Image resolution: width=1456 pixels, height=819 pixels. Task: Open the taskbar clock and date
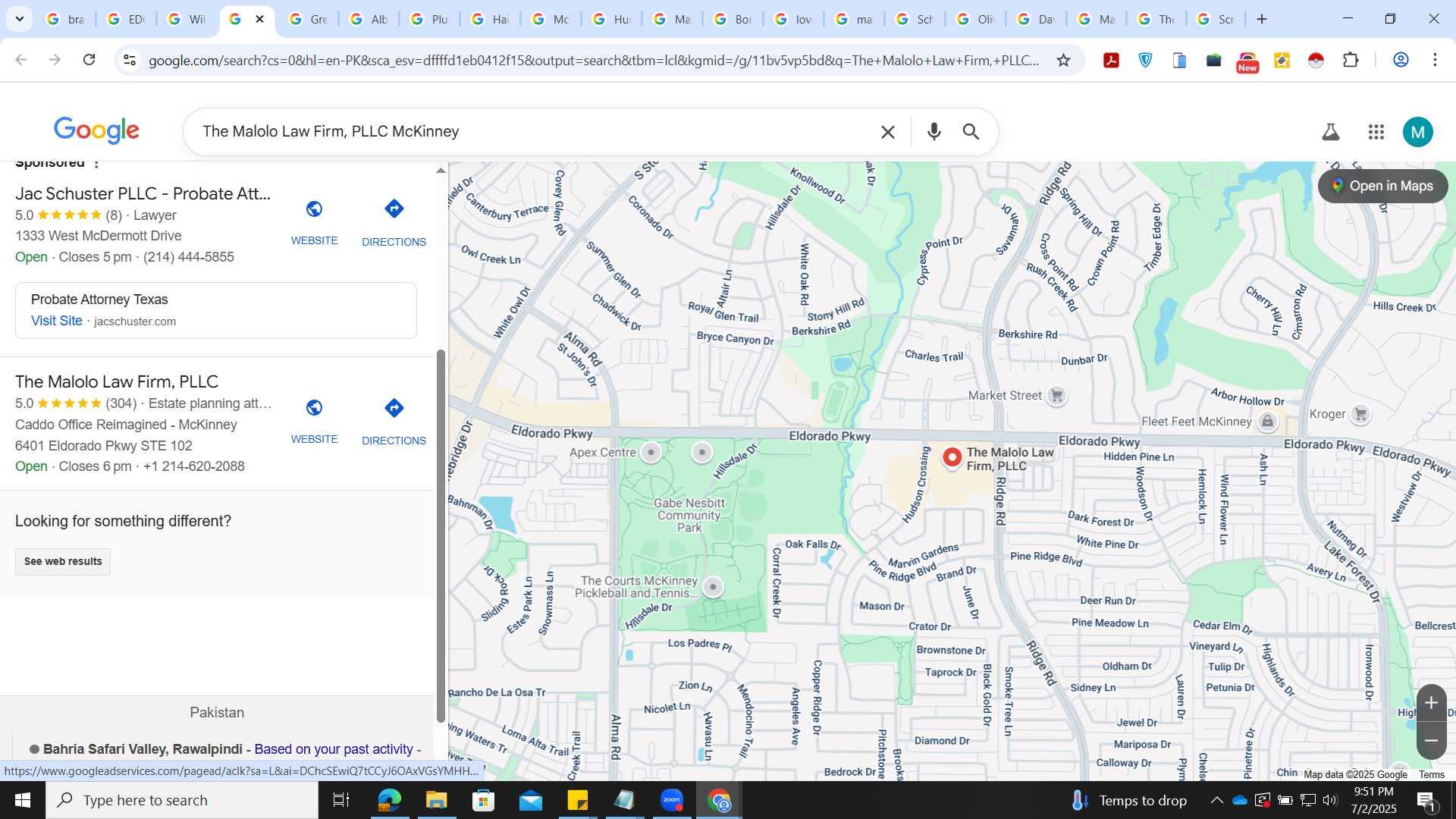click(x=1374, y=800)
